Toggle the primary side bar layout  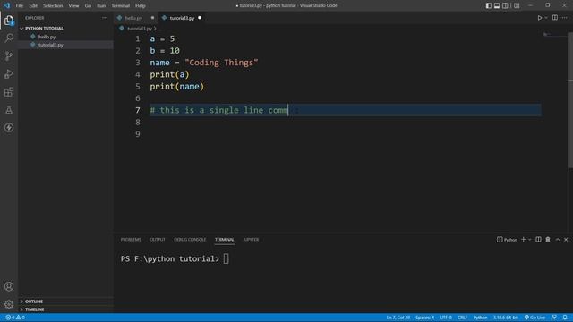(489, 5)
